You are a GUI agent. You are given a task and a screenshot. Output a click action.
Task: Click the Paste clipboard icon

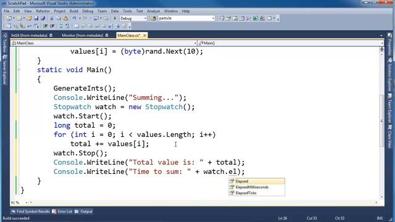pyautogui.click(x=65, y=18)
